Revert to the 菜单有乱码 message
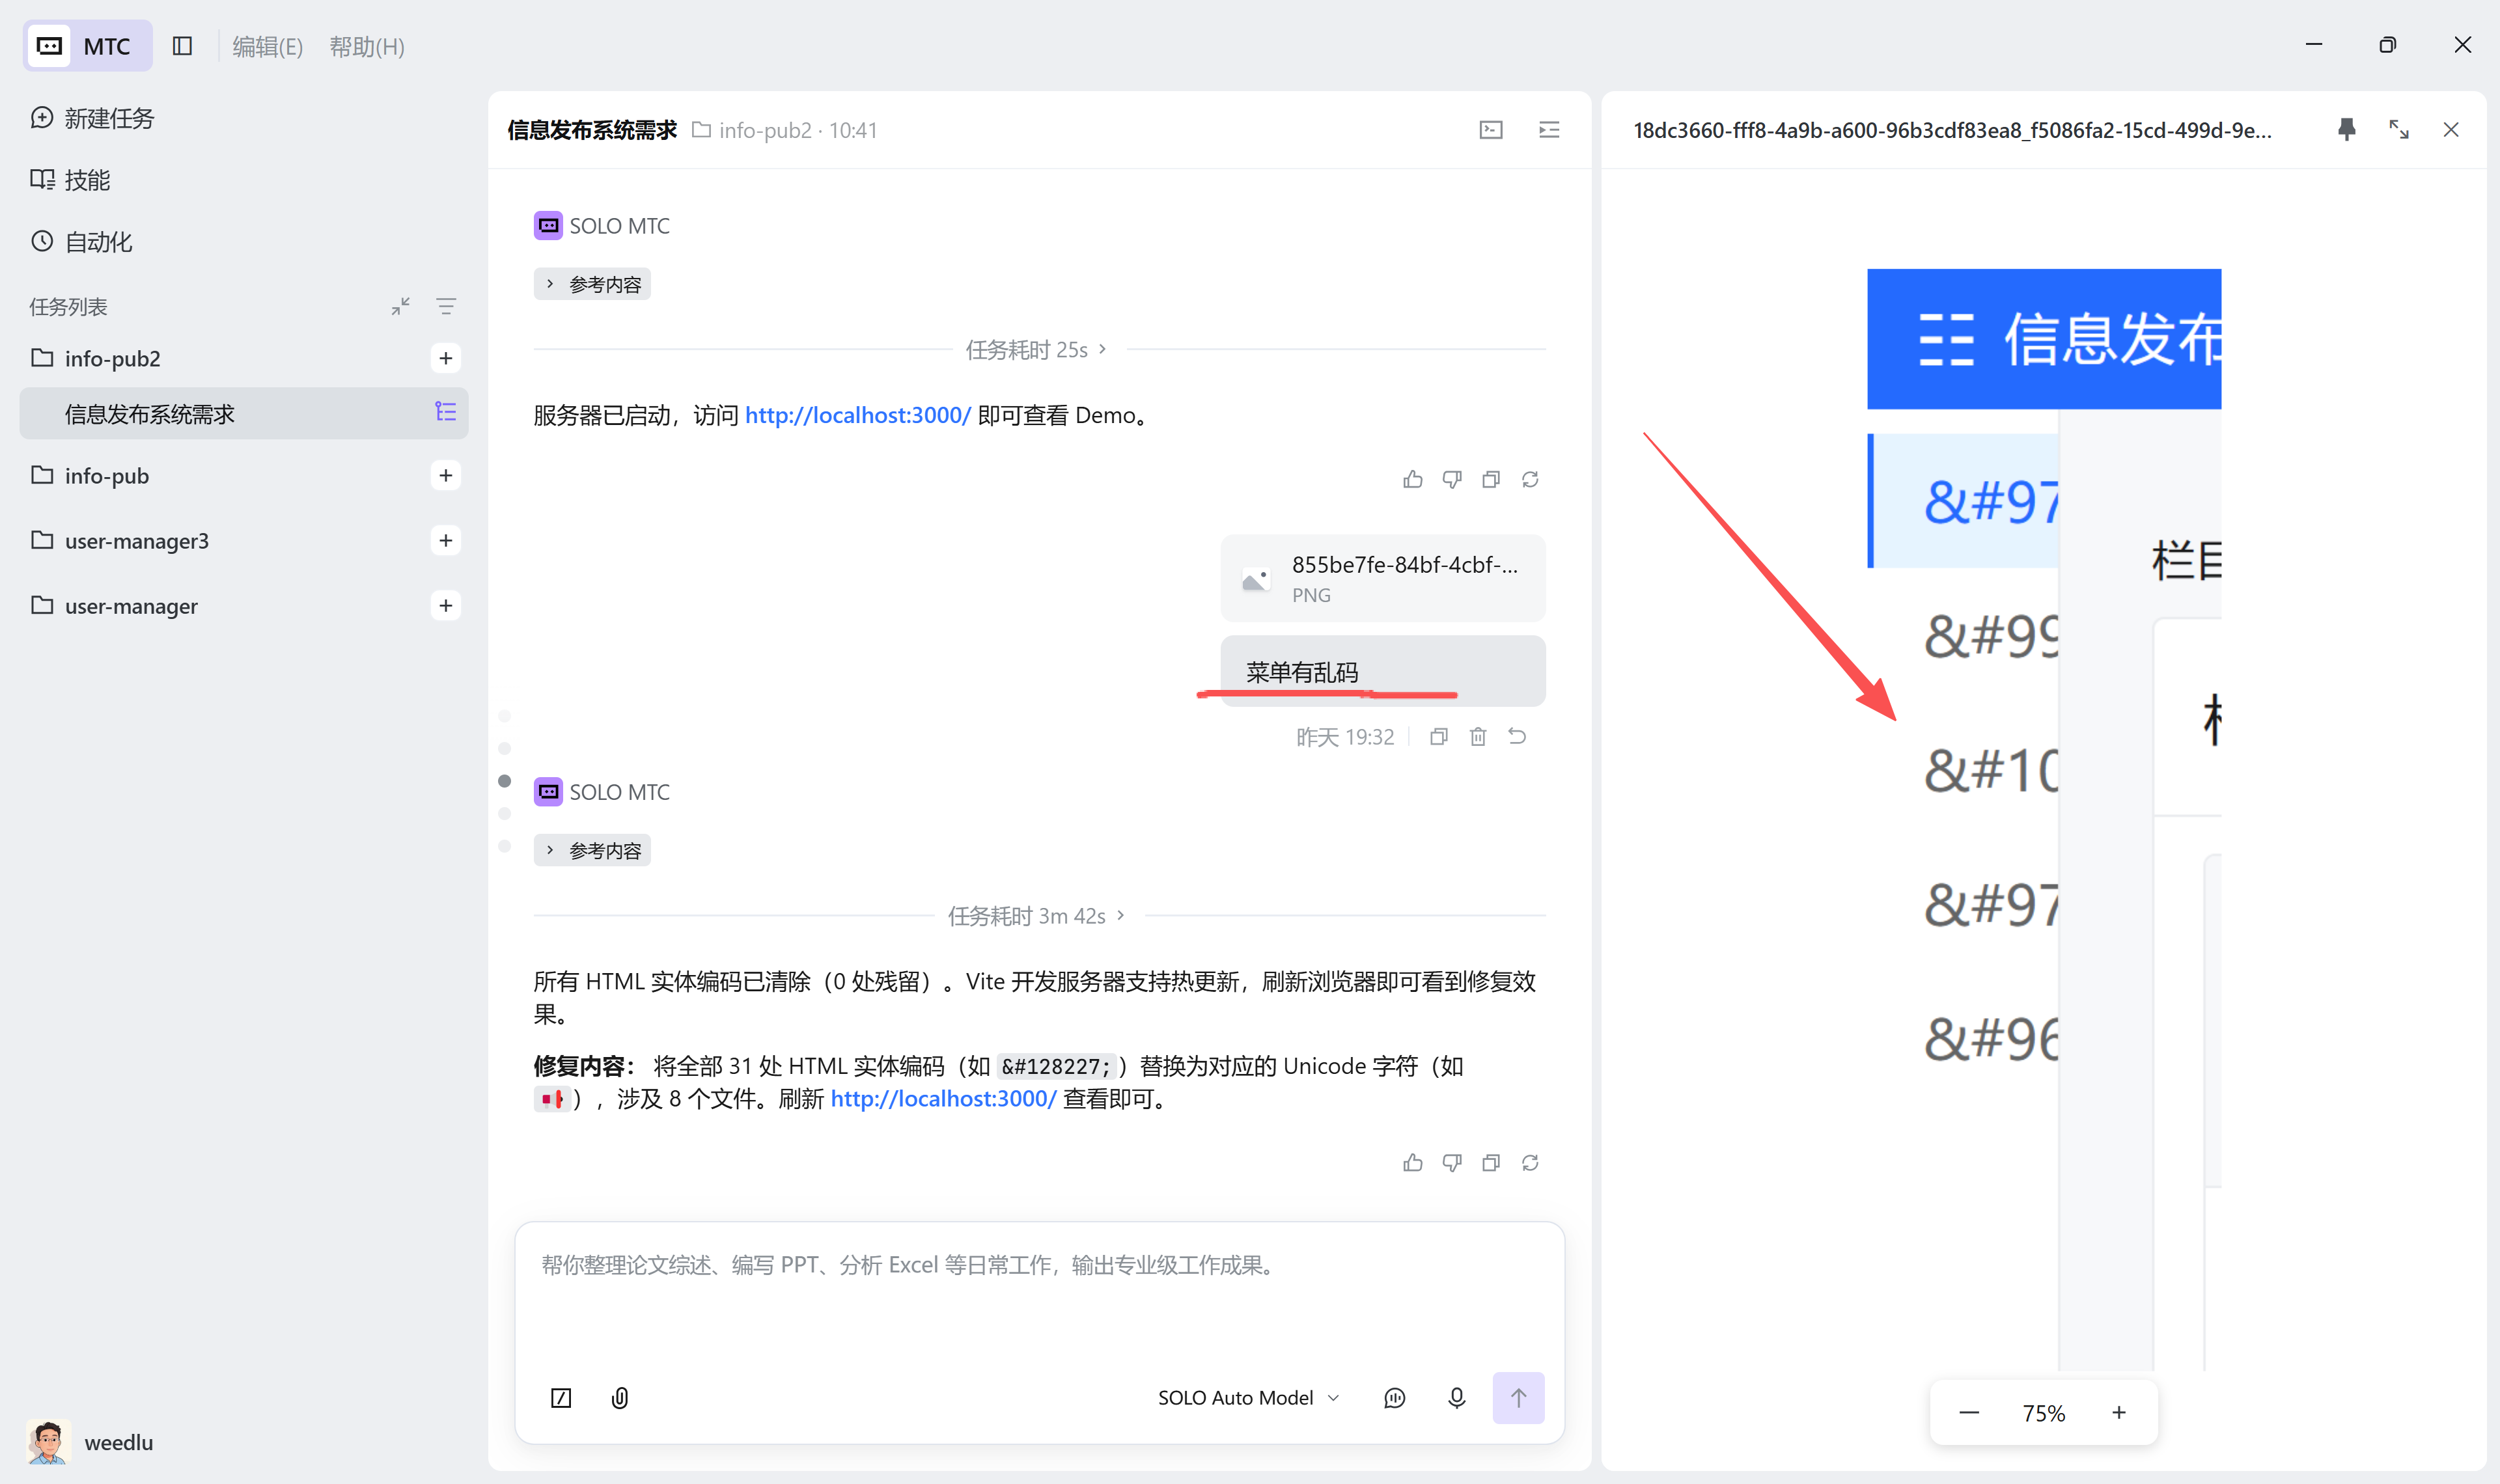 click(x=1517, y=737)
